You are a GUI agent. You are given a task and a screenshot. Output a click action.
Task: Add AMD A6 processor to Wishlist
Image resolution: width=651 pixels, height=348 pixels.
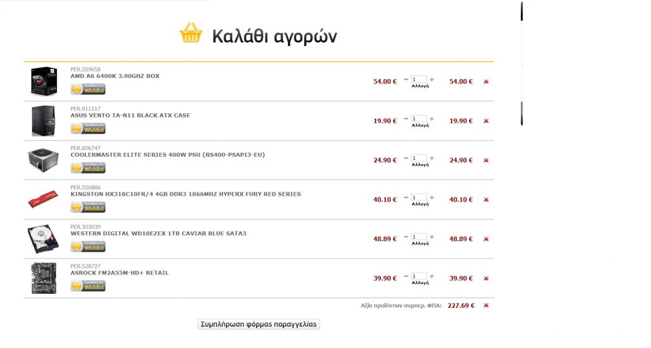[88, 89]
